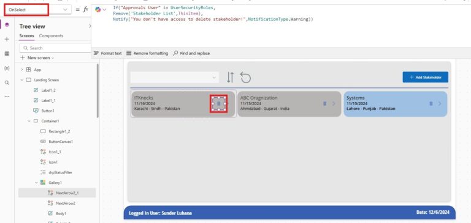Open the Copilot dropdown chevron in formula bar

click(104, 10)
